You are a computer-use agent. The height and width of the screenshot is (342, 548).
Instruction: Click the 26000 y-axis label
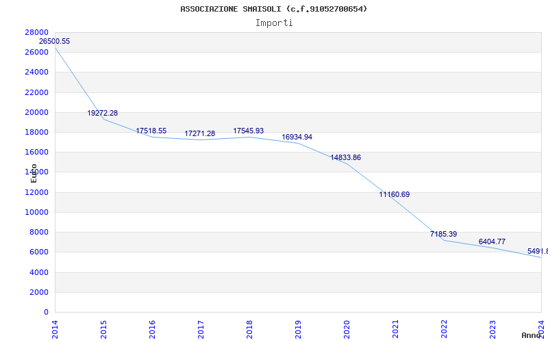tap(37, 53)
